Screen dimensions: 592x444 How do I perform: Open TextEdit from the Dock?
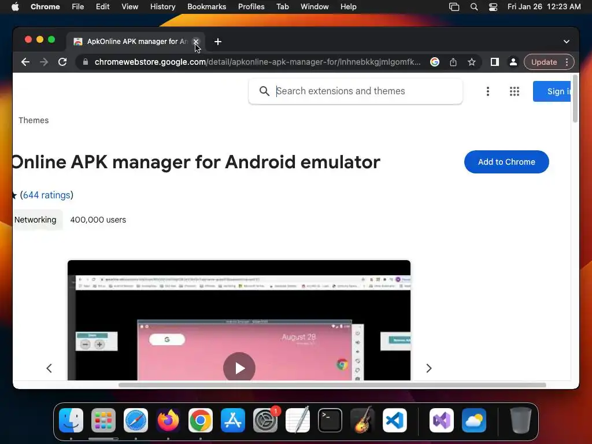(298, 420)
